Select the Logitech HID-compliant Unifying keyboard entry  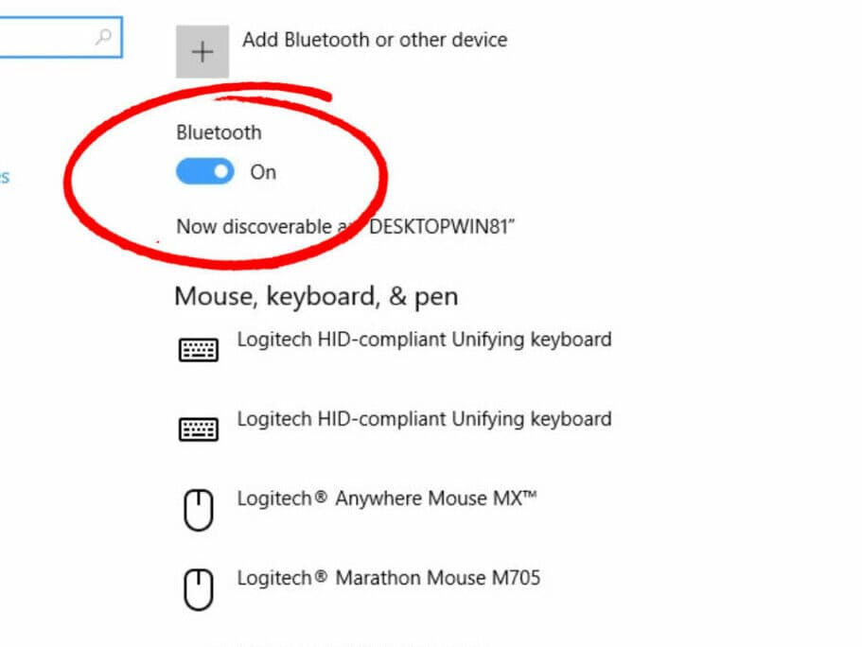[423, 340]
